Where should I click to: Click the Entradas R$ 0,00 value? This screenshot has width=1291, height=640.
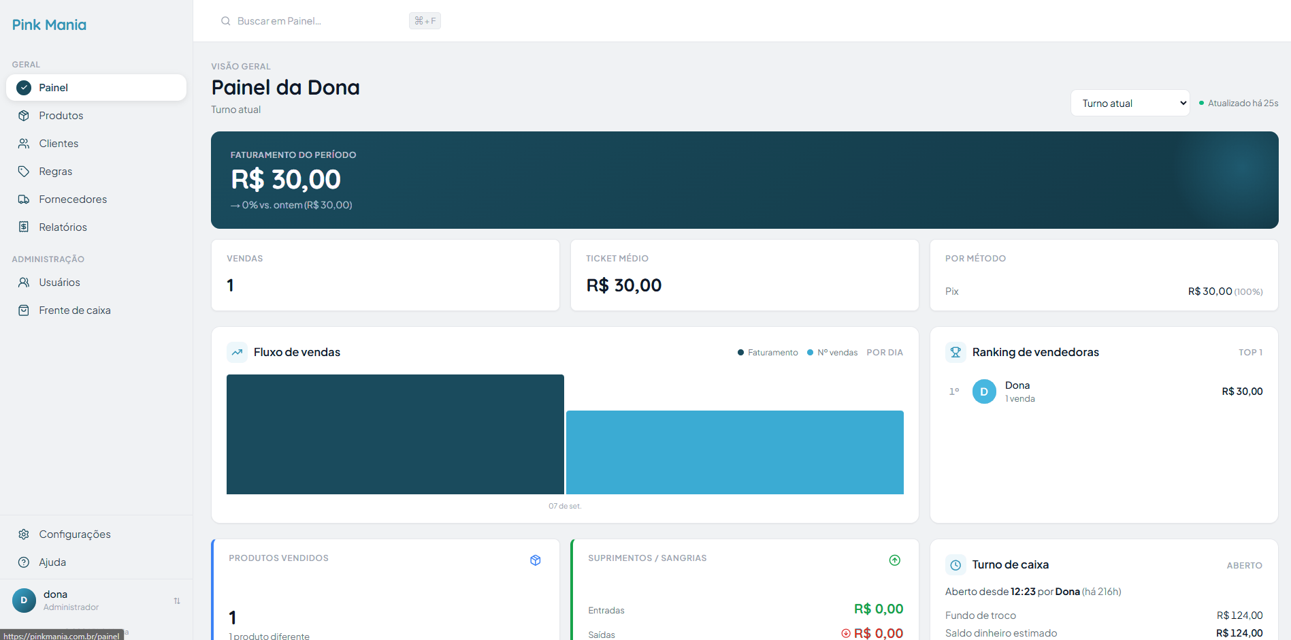pyautogui.click(x=879, y=609)
